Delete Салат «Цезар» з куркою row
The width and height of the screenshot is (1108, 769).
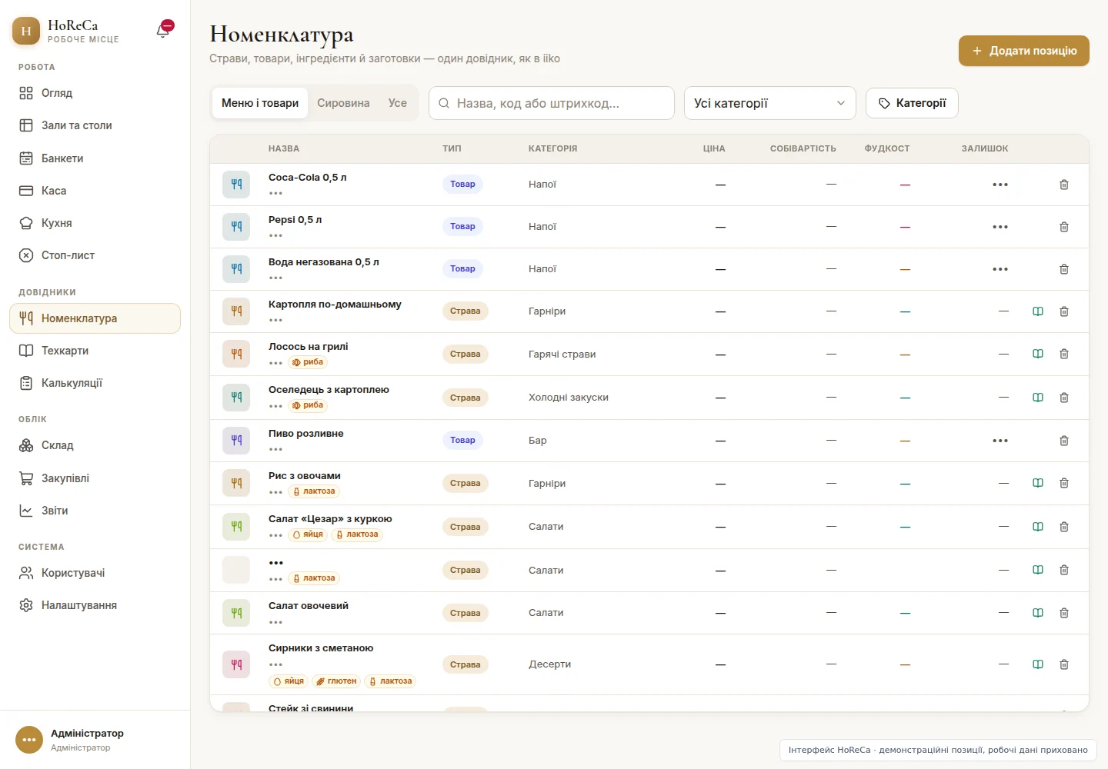tap(1064, 527)
